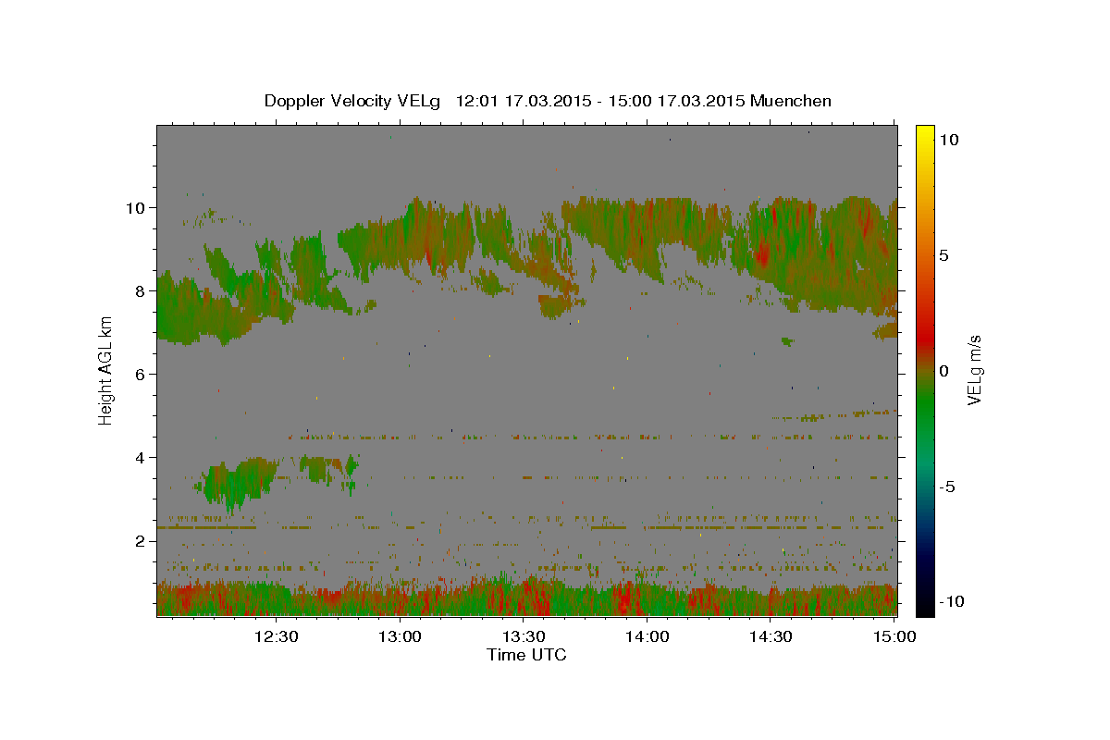Click the 15:00 time tick label
1110x740 pixels.
(x=894, y=636)
